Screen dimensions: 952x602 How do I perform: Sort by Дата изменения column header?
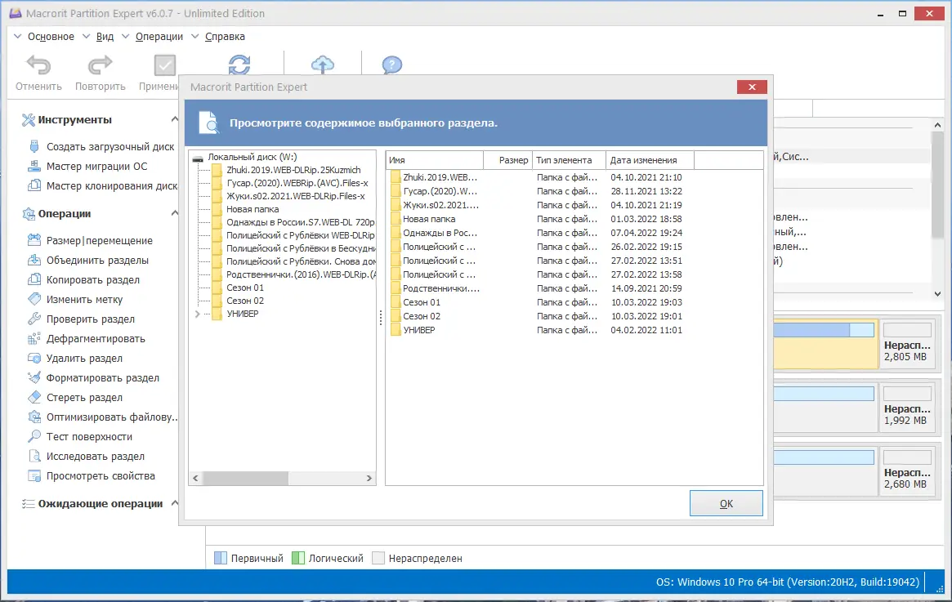[x=650, y=160]
